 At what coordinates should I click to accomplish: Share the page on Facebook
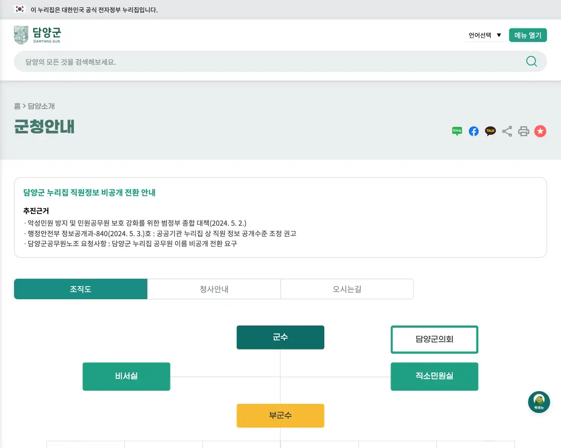click(473, 131)
